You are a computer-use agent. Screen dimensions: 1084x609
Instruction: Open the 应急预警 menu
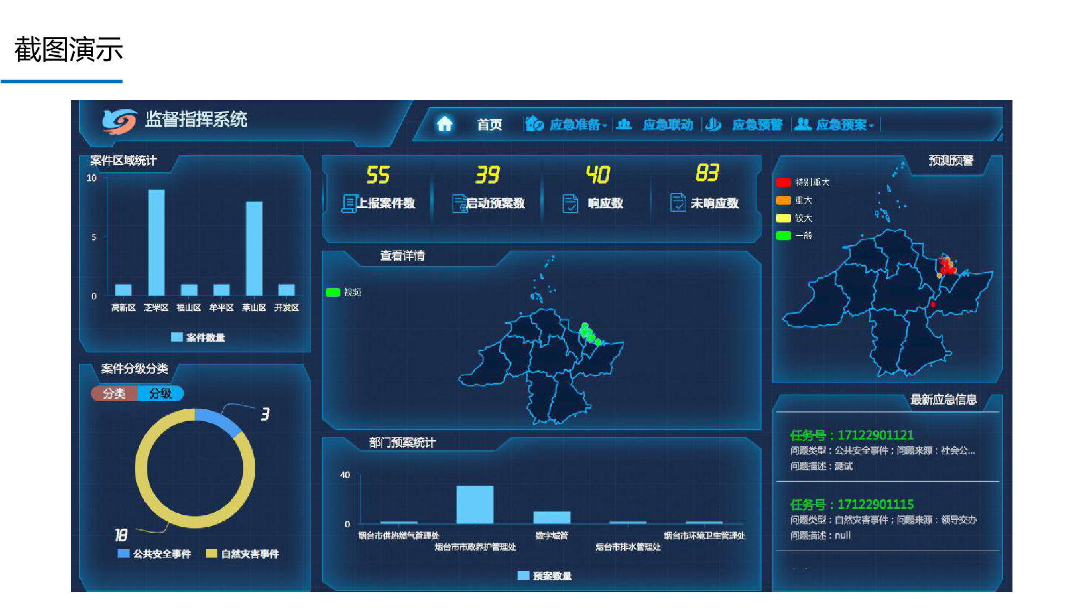point(757,125)
